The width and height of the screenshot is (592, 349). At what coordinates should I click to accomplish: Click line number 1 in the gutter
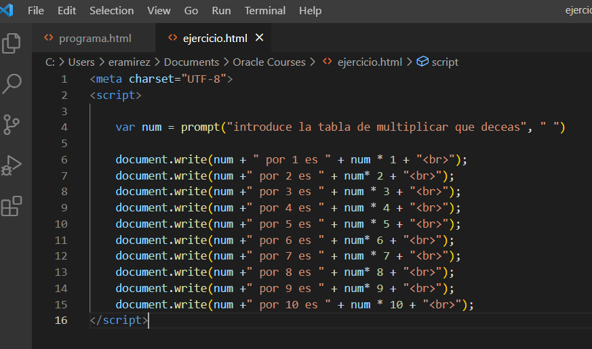point(64,79)
